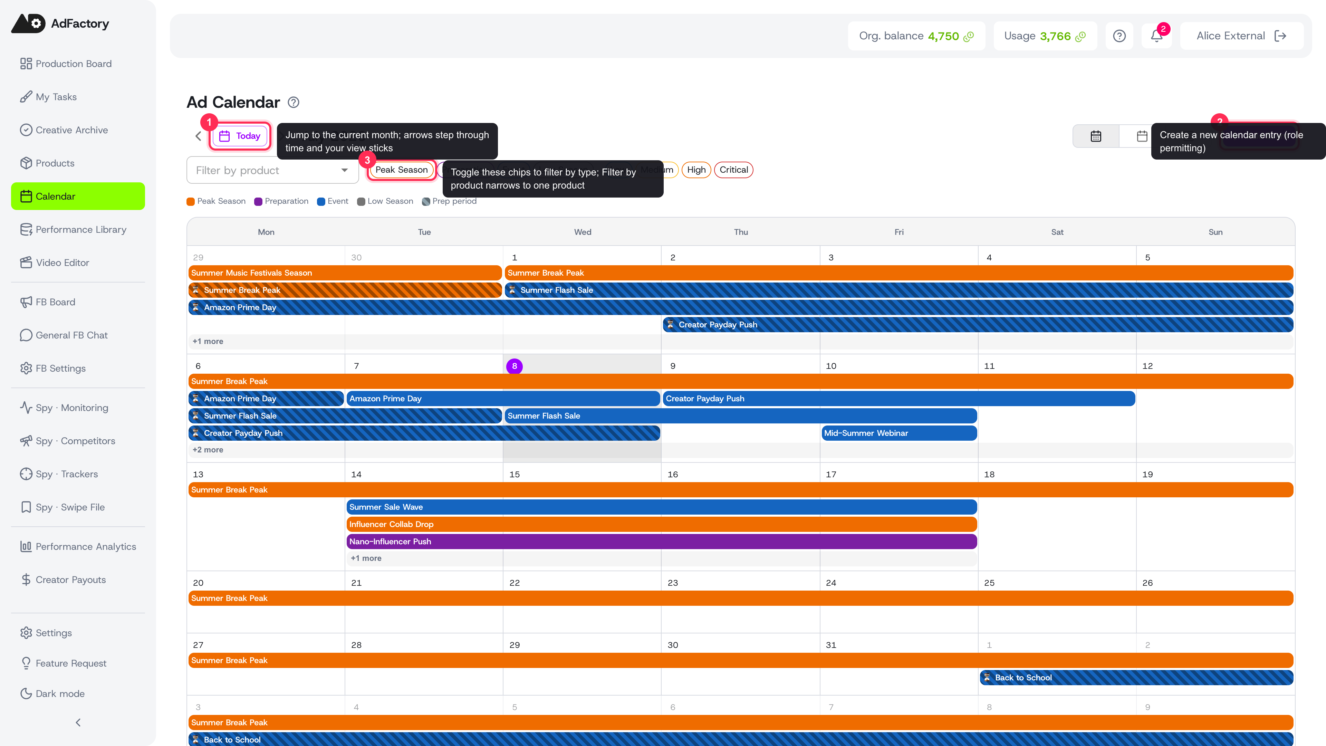Open Feature Request

pyautogui.click(x=78, y=663)
